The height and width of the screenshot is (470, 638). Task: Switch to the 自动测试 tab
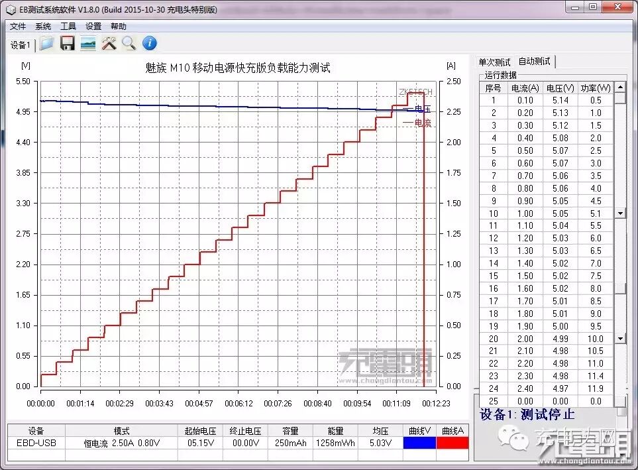tap(534, 62)
